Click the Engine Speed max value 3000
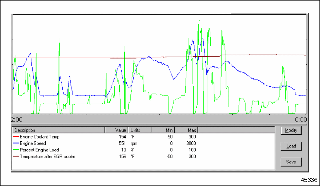320x186 pixels. tap(191, 143)
